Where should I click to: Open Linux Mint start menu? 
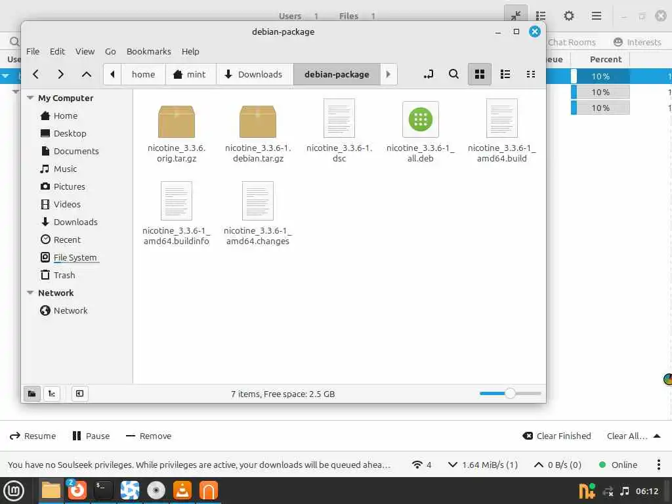click(14, 490)
